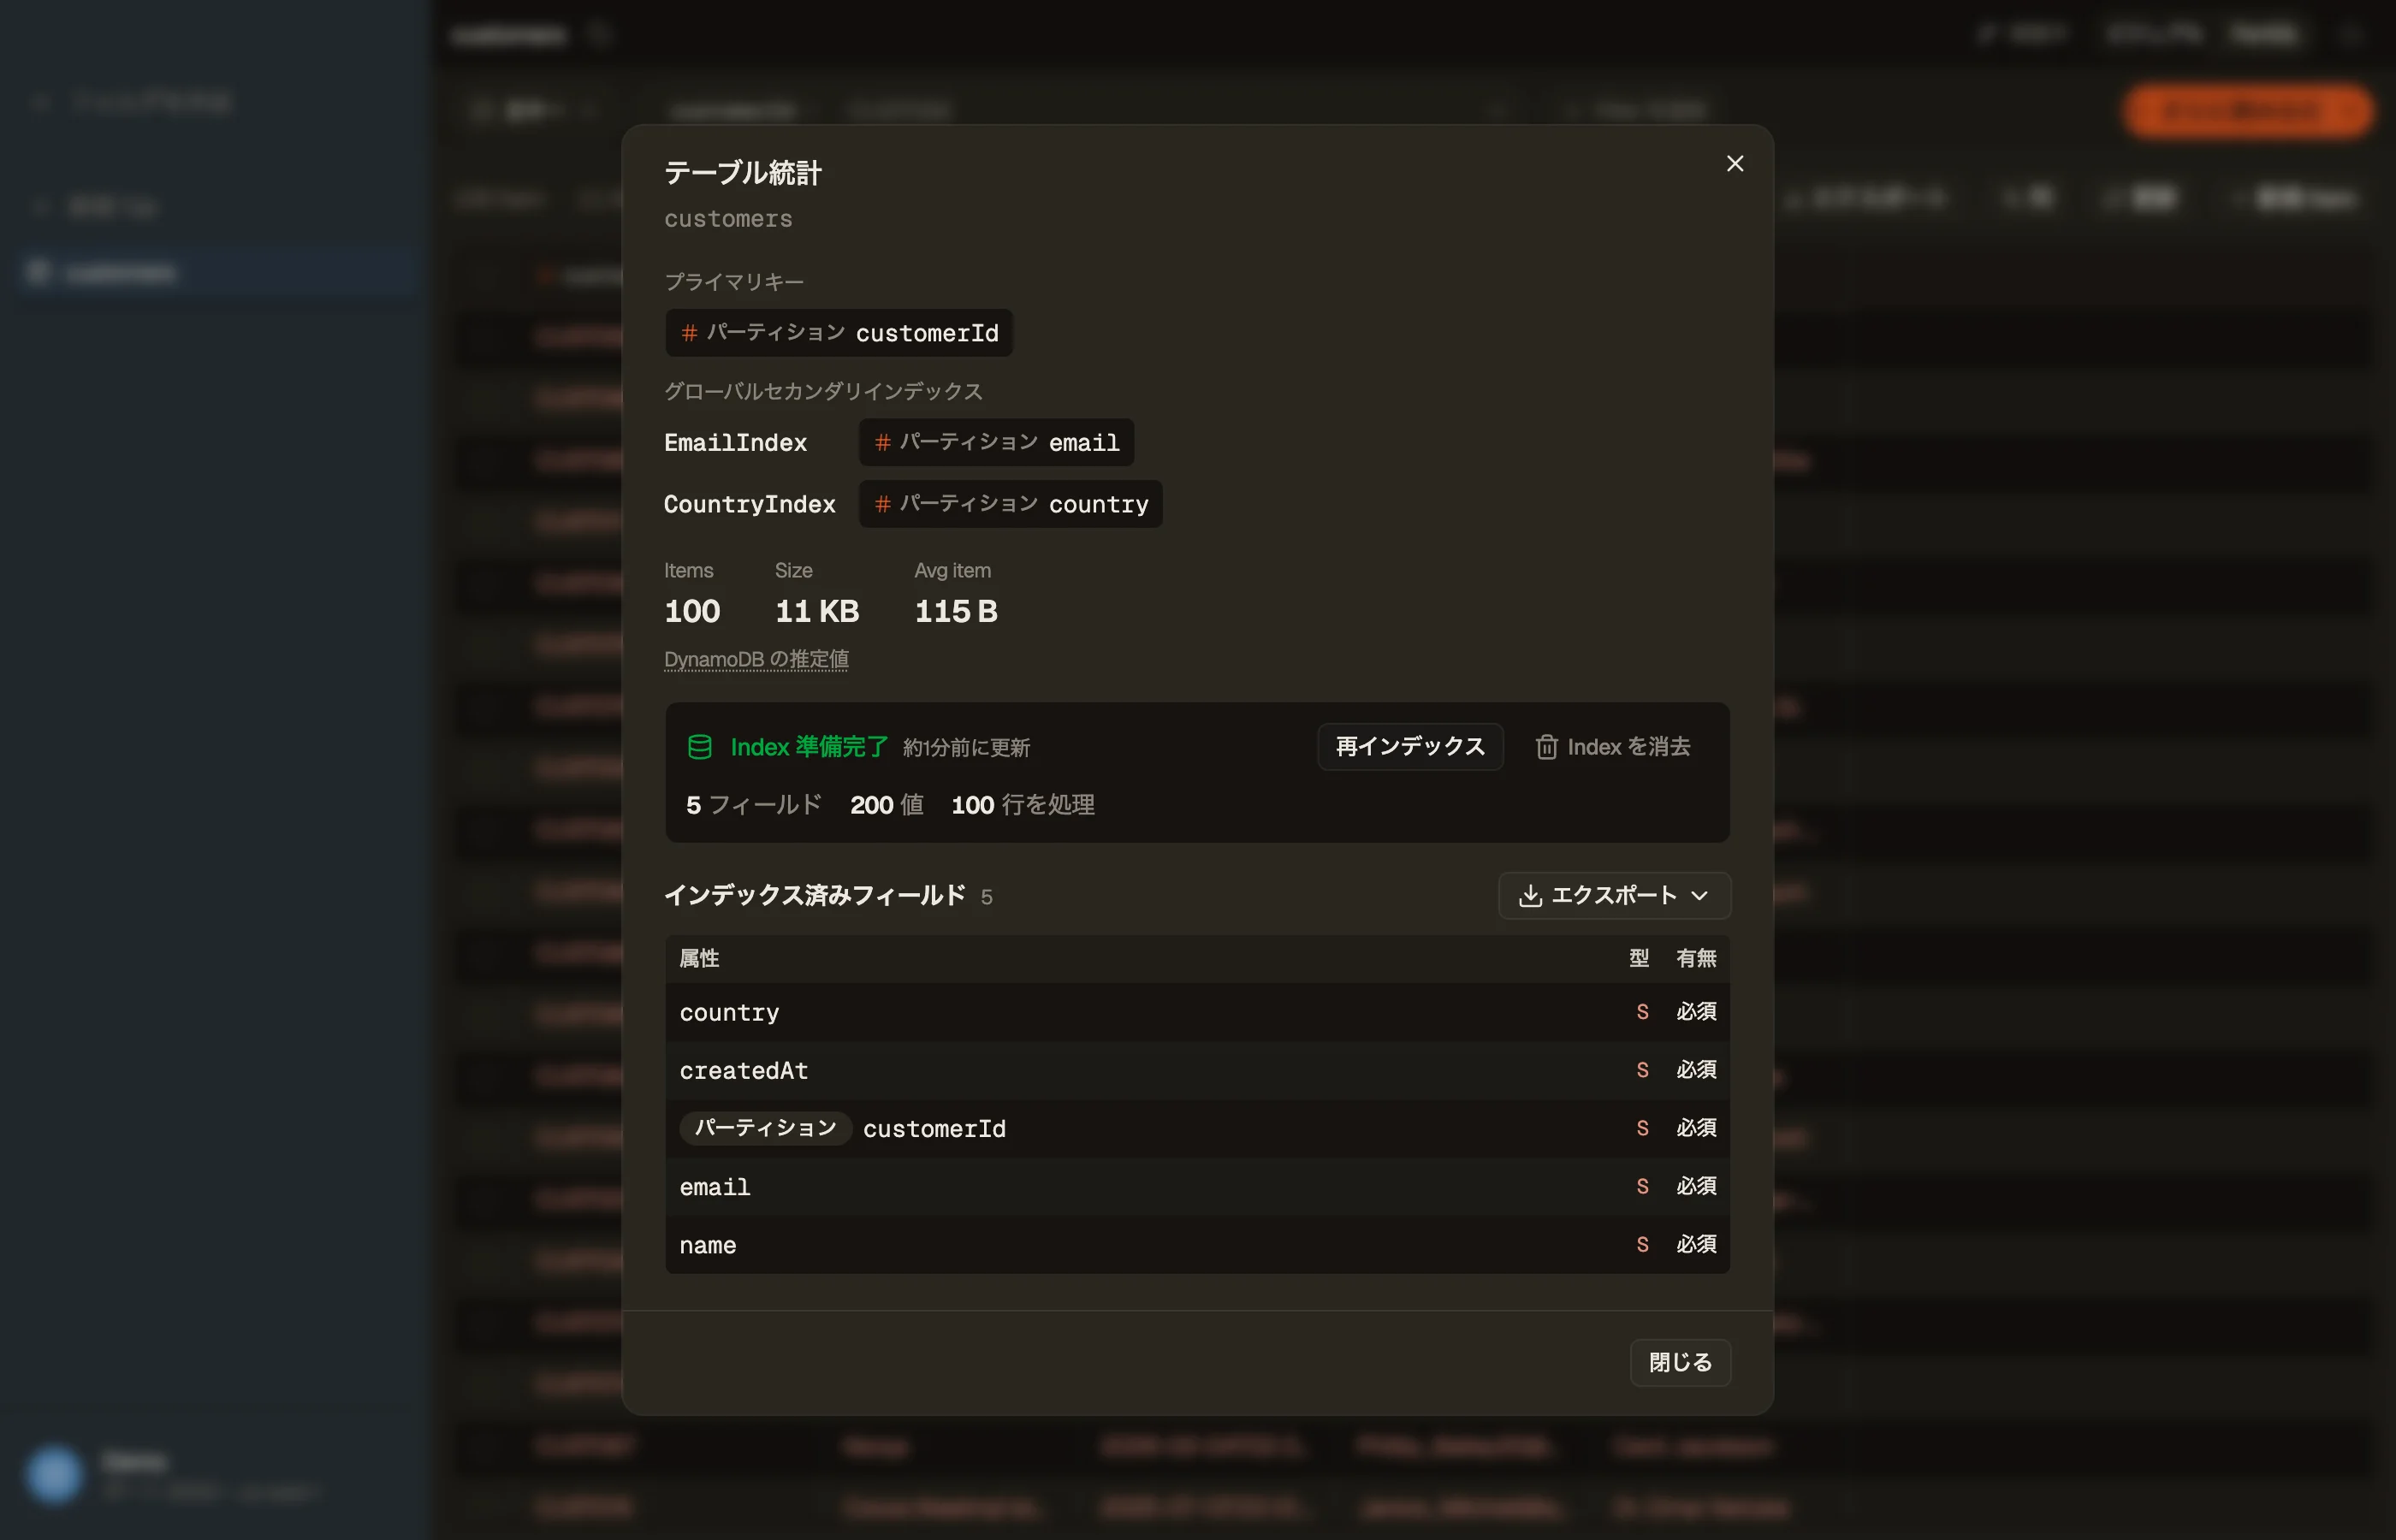Click the name row in the indexed fields table
The image size is (2396, 1540).
tap(1197, 1245)
